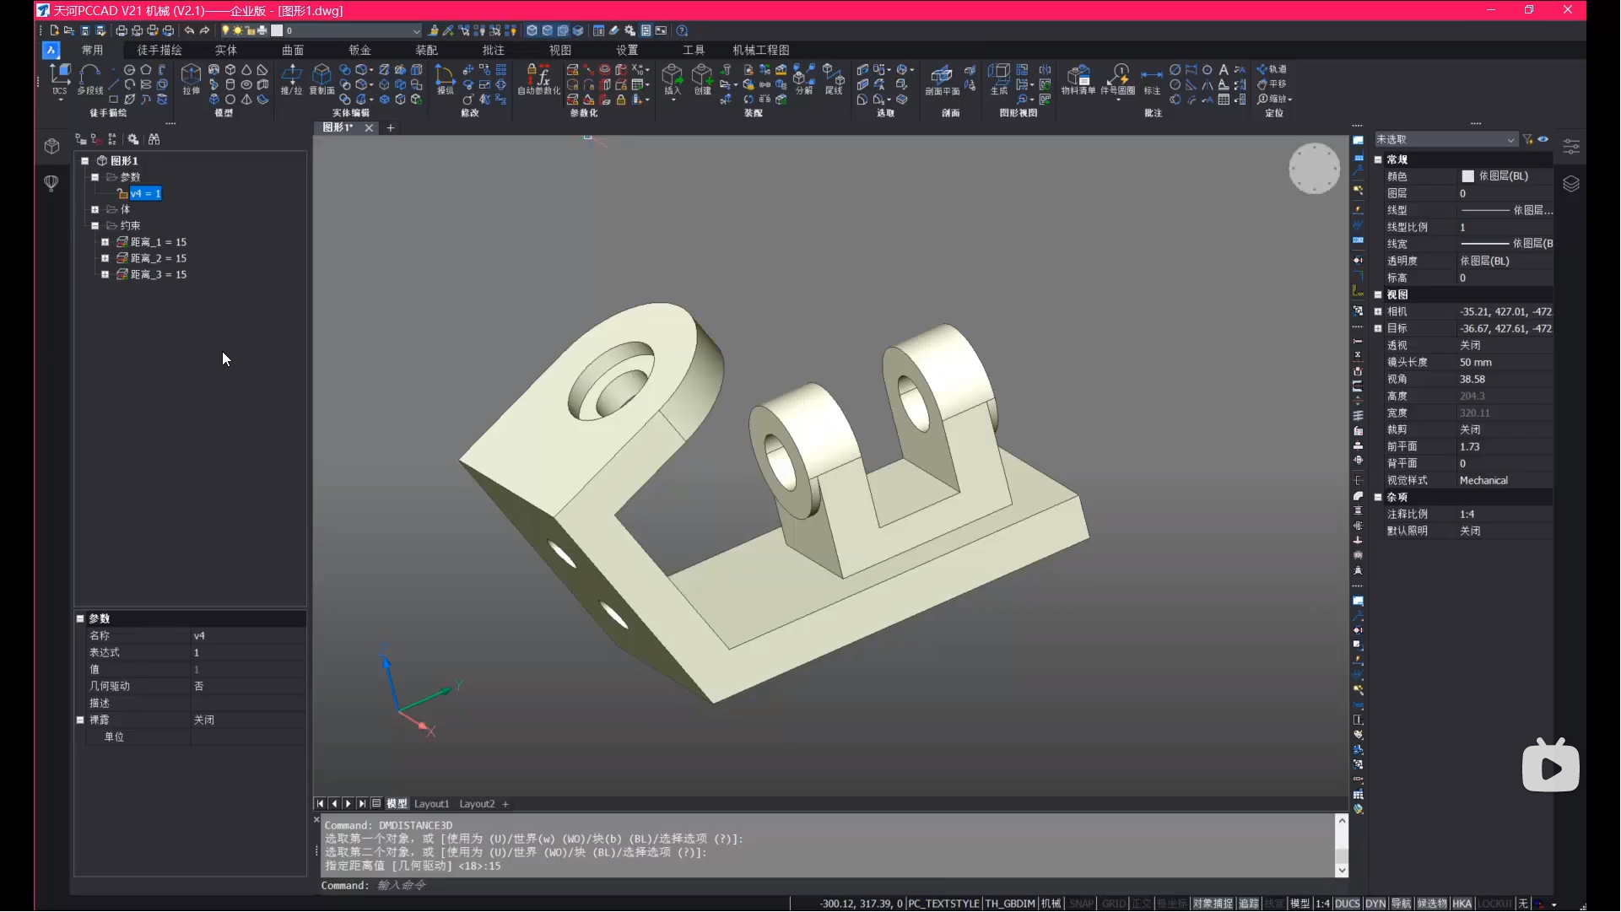
Task: Open the 物料清单 bill of materials tool
Action: 1078,78
